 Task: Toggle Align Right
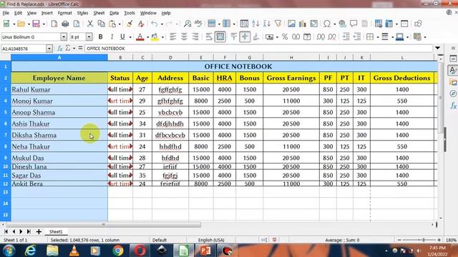[195, 37]
